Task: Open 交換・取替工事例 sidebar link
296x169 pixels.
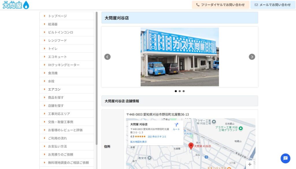Action: coord(67,122)
